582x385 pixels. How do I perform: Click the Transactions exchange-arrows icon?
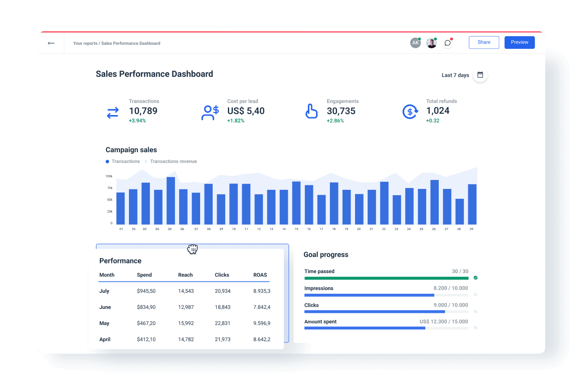point(112,112)
